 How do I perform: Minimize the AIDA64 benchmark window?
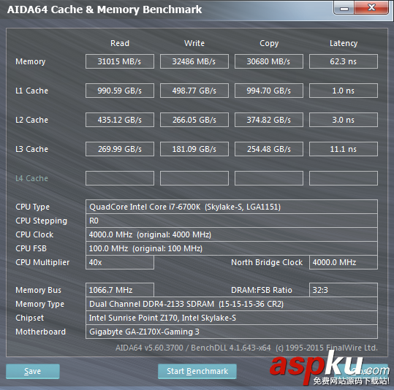[344, 8]
